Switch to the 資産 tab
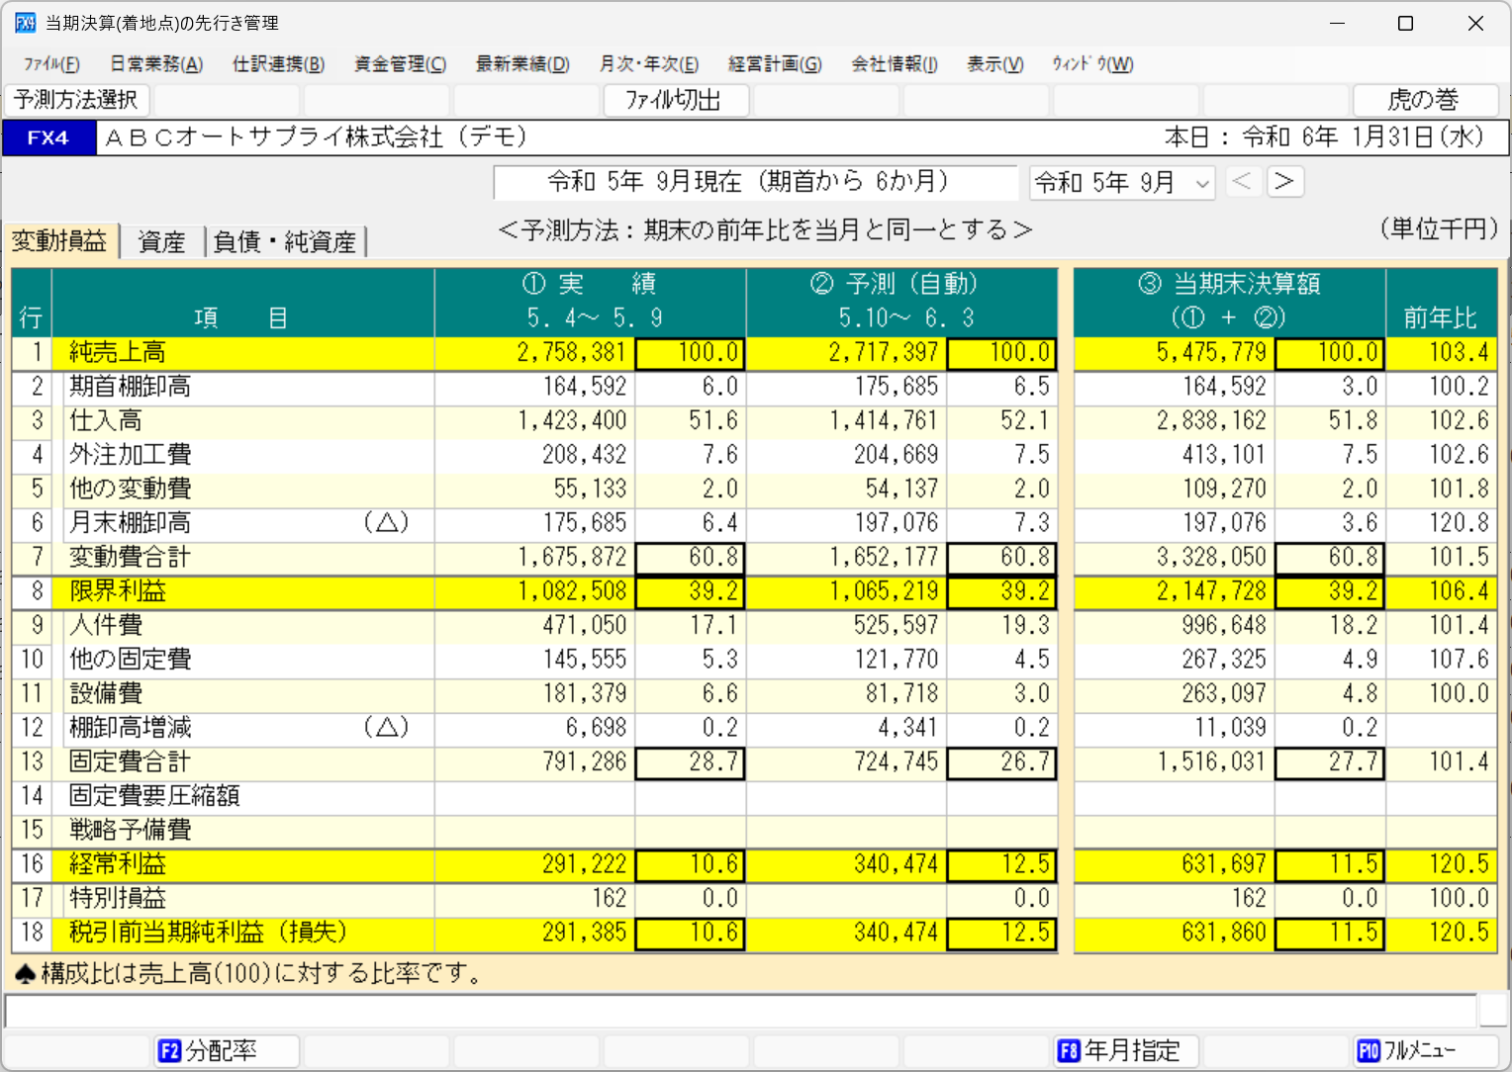The width and height of the screenshot is (1512, 1072). pyautogui.click(x=160, y=240)
